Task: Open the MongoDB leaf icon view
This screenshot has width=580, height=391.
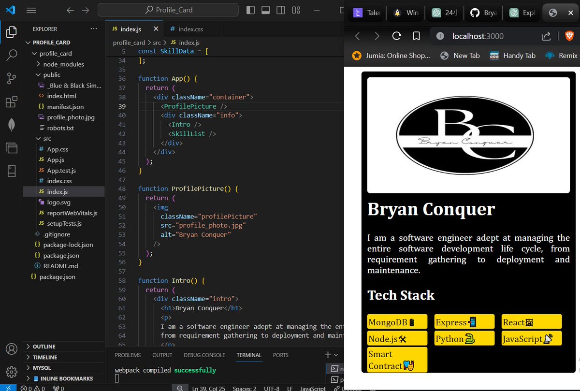Action: click(x=11, y=124)
